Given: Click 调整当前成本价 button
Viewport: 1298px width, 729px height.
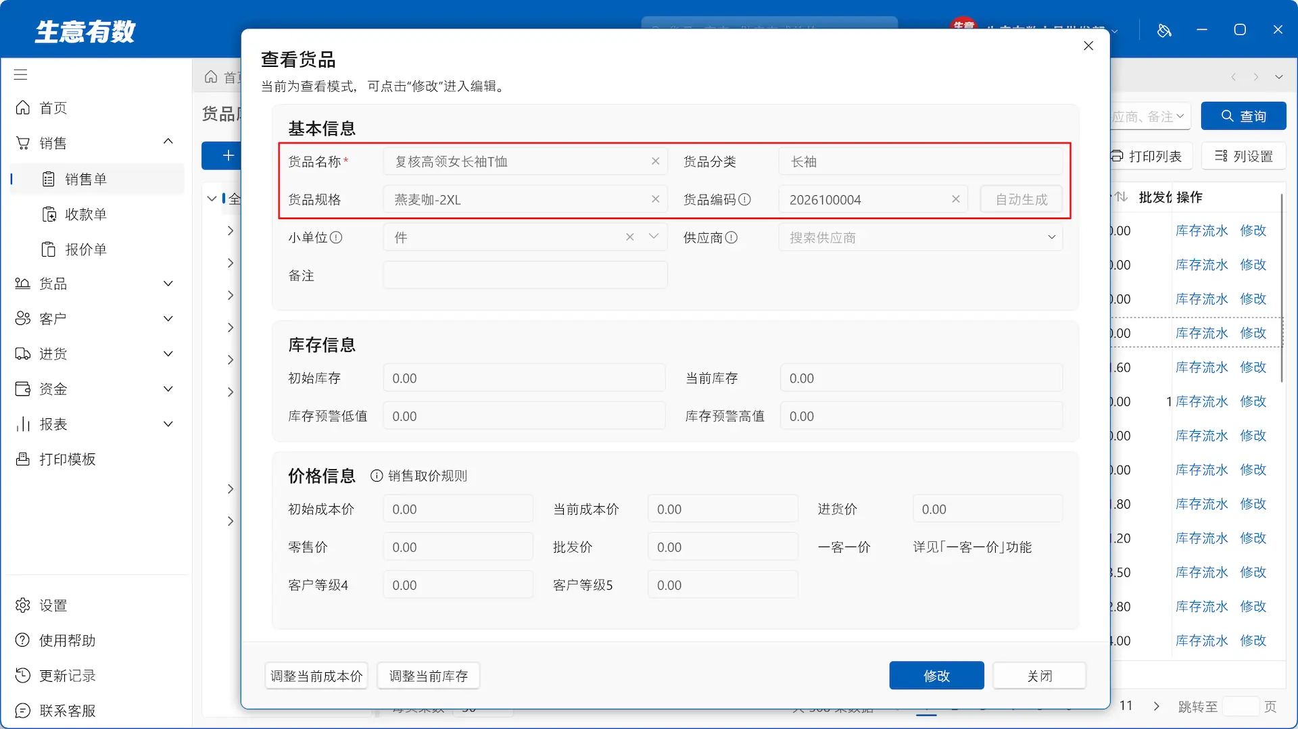Looking at the screenshot, I should 316,676.
